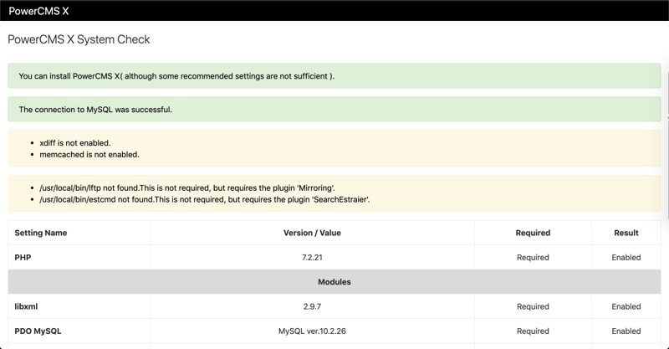Click the 'memcached is not enabled' warning
The image size is (669, 349).
click(x=89, y=155)
